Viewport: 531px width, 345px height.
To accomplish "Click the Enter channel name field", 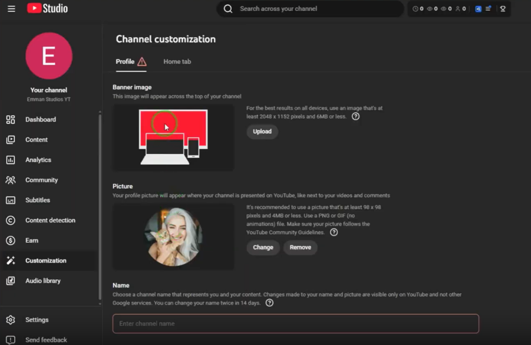I will click(x=295, y=323).
